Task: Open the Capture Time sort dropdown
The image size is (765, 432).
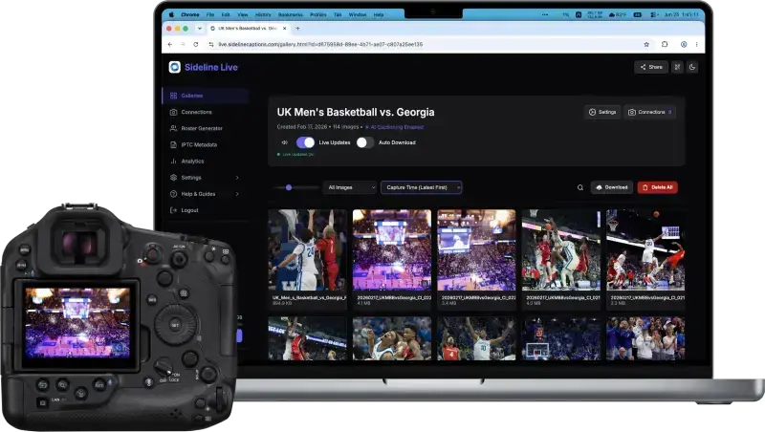Action: click(421, 187)
